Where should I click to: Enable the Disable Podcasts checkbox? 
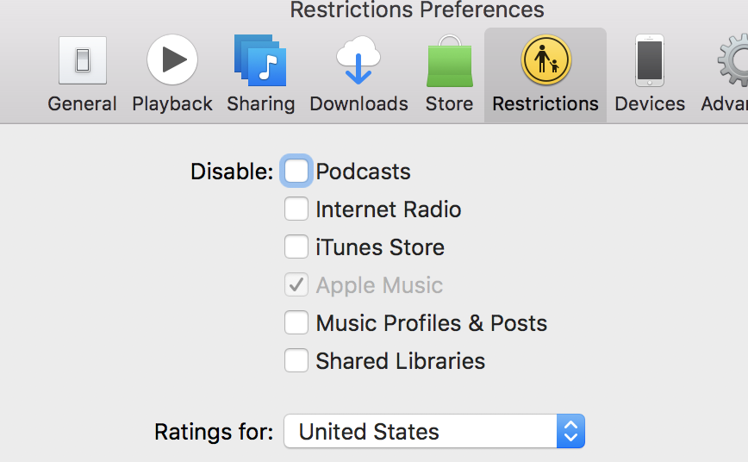[296, 172]
